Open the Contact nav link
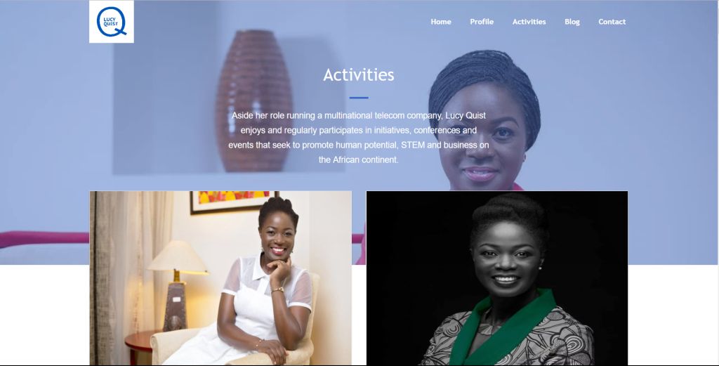Viewport: 719px width, 366px height. (612, 22)
